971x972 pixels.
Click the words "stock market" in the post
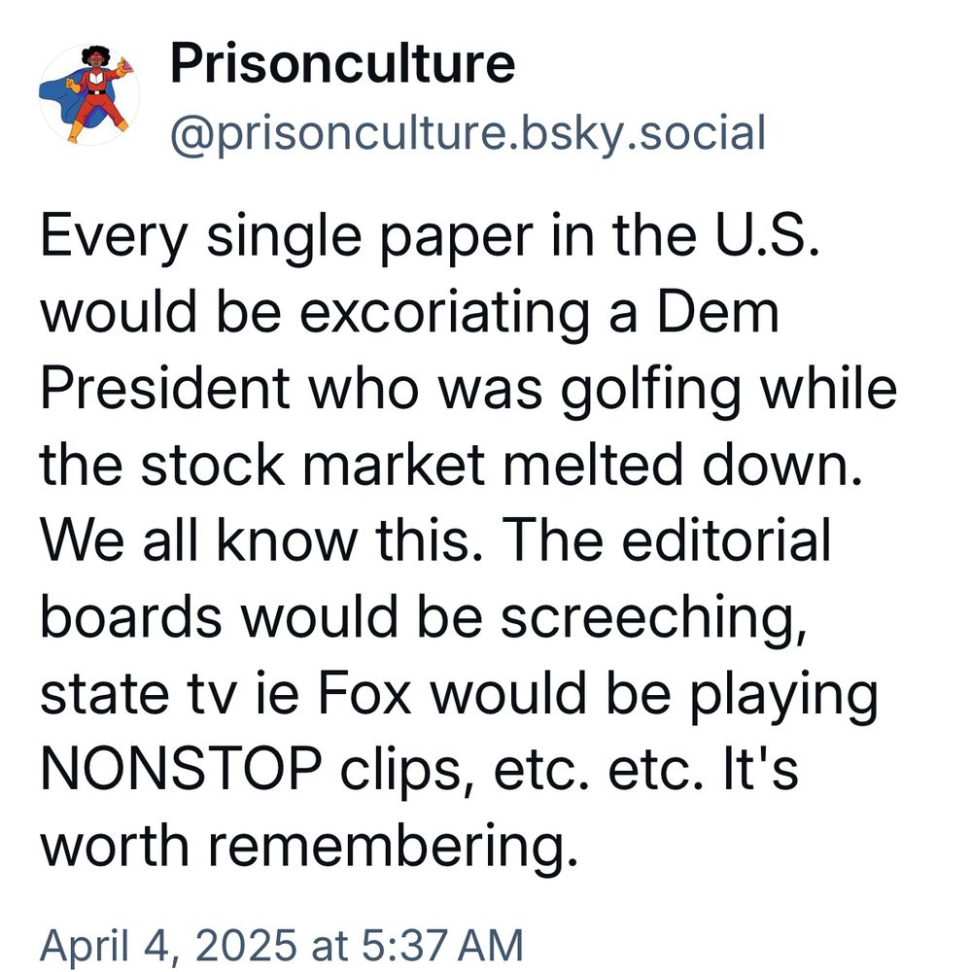click(x=313, y=465)
